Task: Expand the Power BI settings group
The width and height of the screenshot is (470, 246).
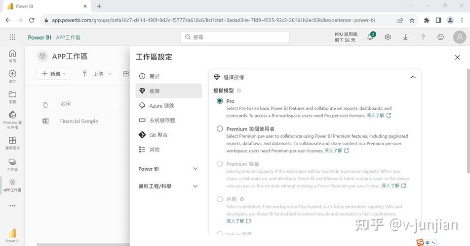Action: click(x=195, y=169)
